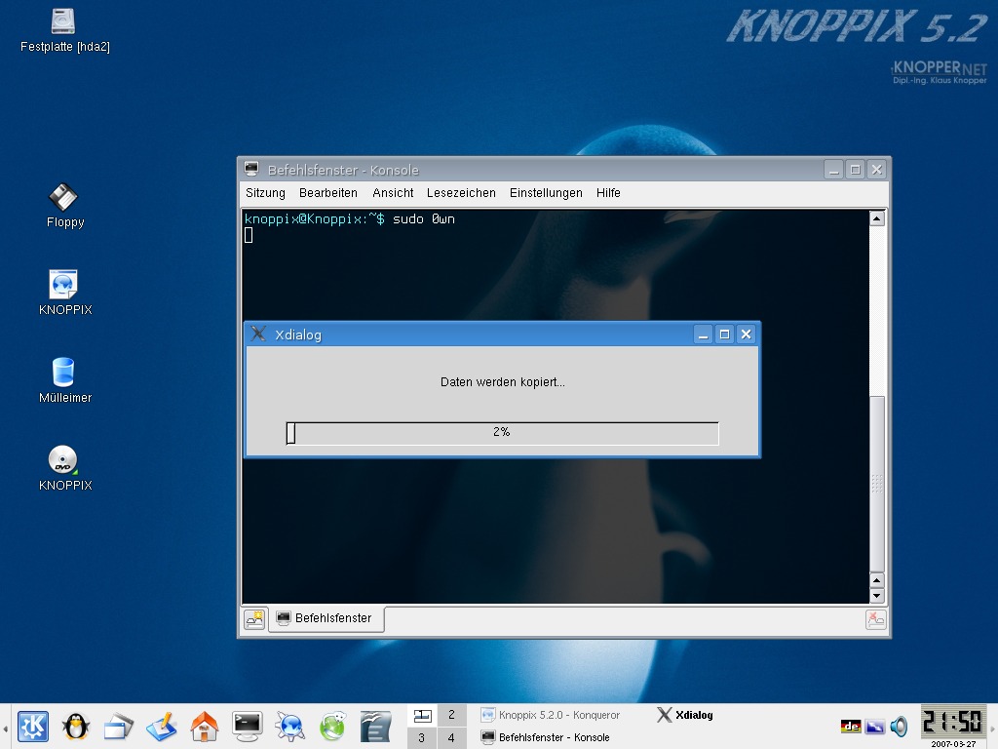The image size is (998, 749).
Task: Click the Konsole scrollbar up arrow
Action: point(876,218)
